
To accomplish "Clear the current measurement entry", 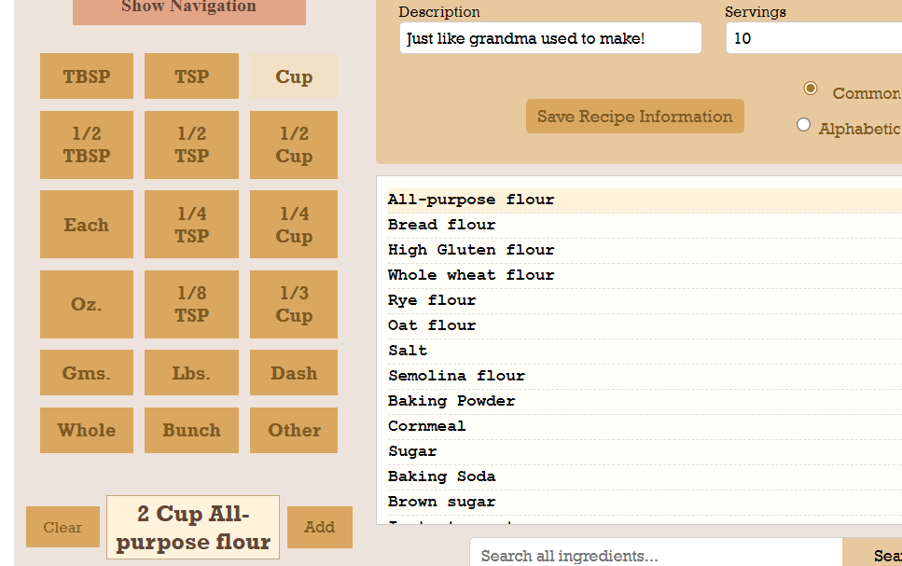I will tap(62, 527).
